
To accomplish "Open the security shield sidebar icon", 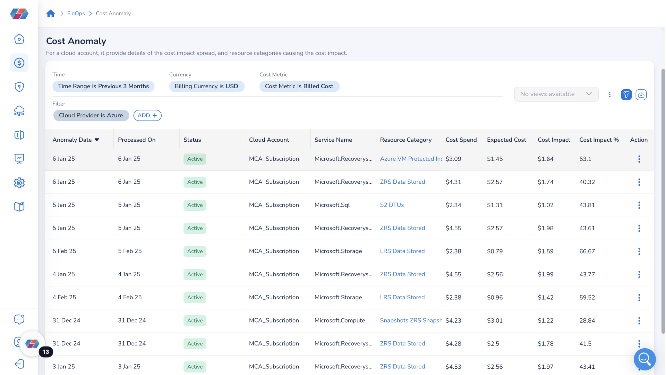I will (x=19, y=87).
